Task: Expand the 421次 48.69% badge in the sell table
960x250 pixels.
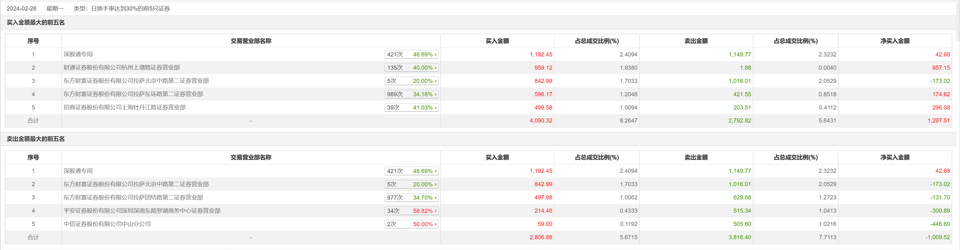Action: (435, 171)
